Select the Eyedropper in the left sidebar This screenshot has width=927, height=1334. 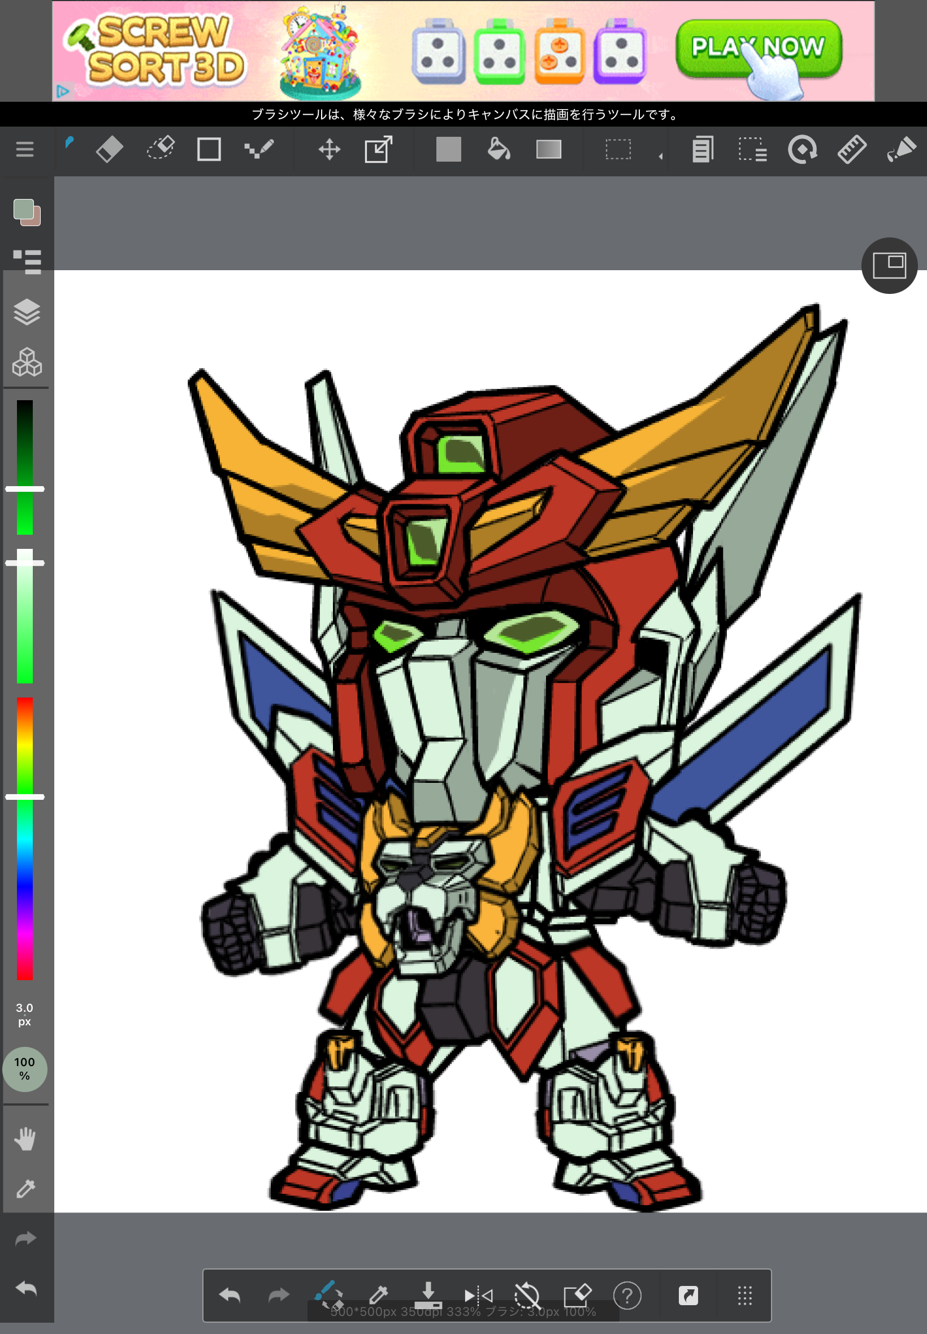click(25, 1189)
